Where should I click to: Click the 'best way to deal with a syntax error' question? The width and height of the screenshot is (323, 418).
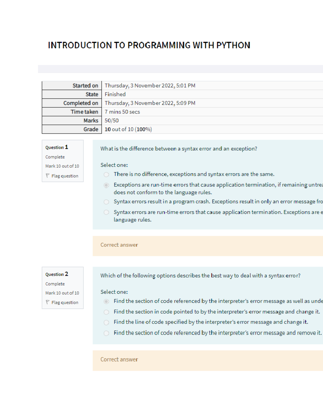(201, 276)
